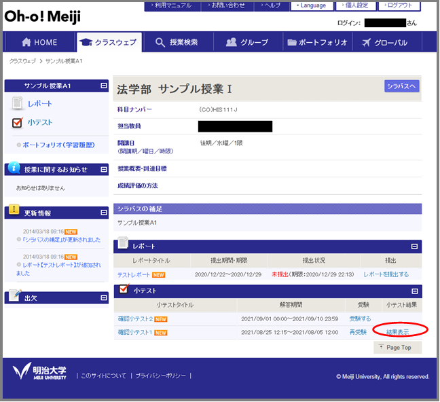
Task: Click the Oh-o! Meiji logo
Action: [x=42, y=16]
